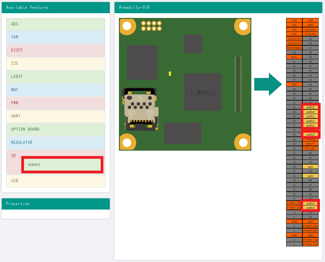Image resolution: width=325 pixels, height=262 pixels.
Task: Click the small yellow LED on the board
Action: [170, 73]
